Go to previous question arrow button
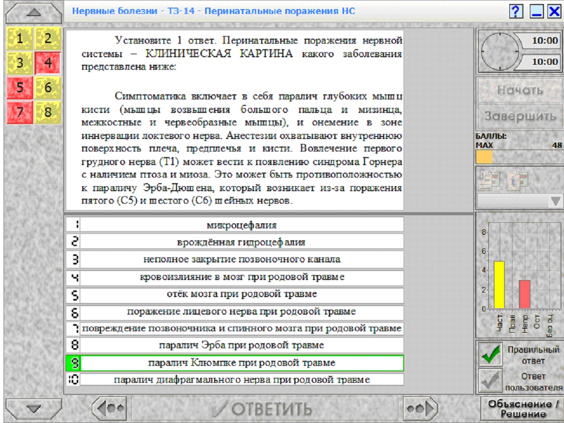564x423 pixels. [110, 408]
